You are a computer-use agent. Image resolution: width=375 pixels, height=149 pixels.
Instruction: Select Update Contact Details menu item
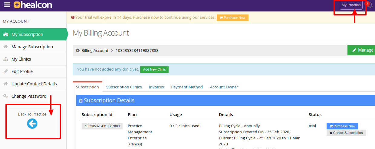click(x=33, y=84)
